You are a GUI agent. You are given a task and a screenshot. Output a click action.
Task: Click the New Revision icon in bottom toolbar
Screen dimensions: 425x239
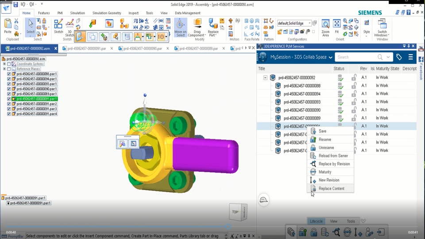[358, 232]
